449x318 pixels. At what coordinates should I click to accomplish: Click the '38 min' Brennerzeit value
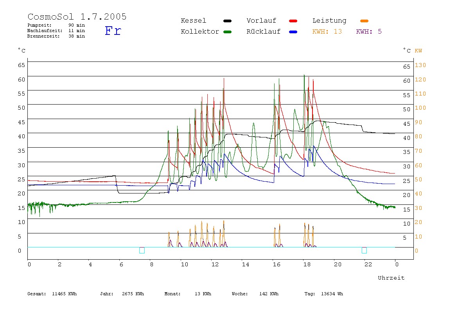coord(77,36)
